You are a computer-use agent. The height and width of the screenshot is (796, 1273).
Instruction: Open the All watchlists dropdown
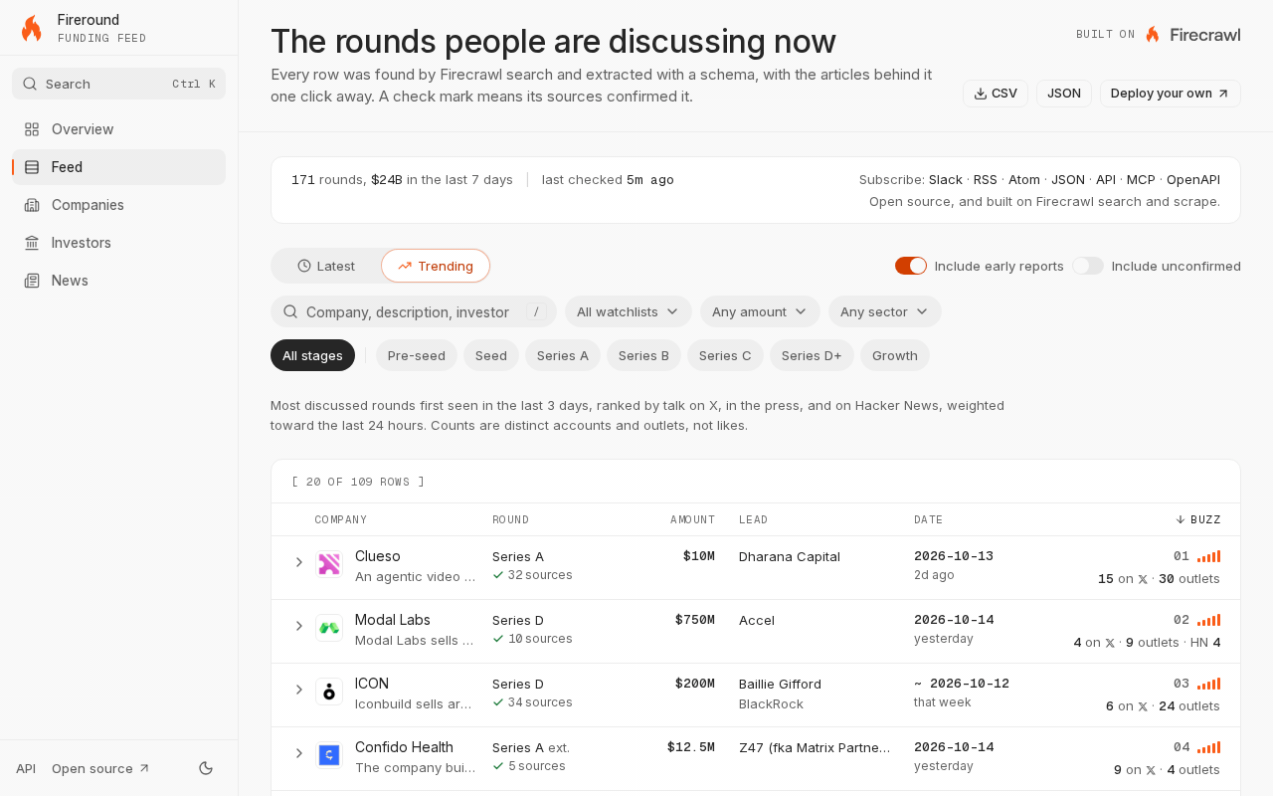(629, 311)
